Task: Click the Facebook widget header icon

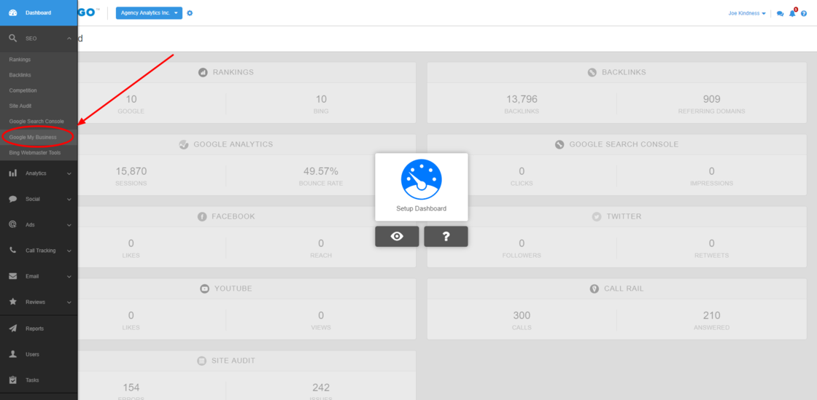Action: coord(202,216)
